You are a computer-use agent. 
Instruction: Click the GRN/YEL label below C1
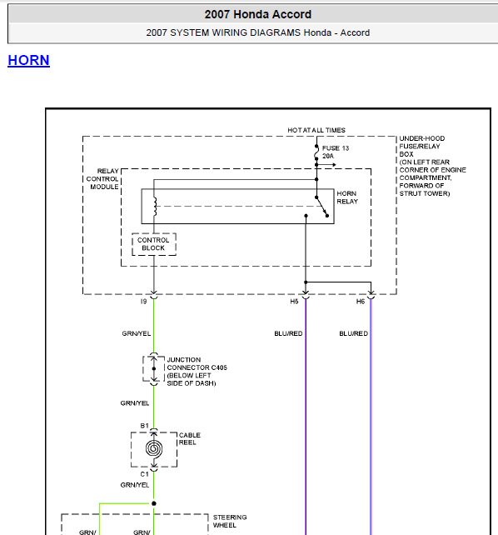point(135,485)
